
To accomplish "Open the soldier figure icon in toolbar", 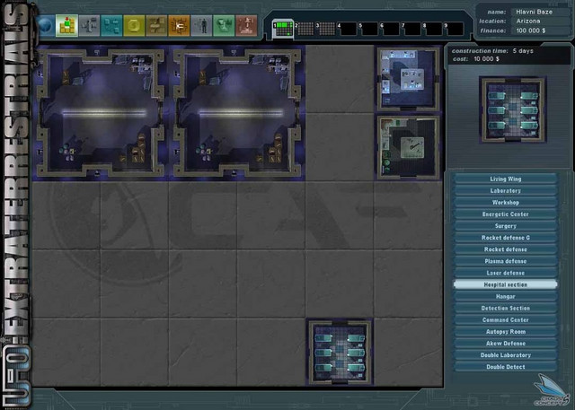I will click(201, 26).
